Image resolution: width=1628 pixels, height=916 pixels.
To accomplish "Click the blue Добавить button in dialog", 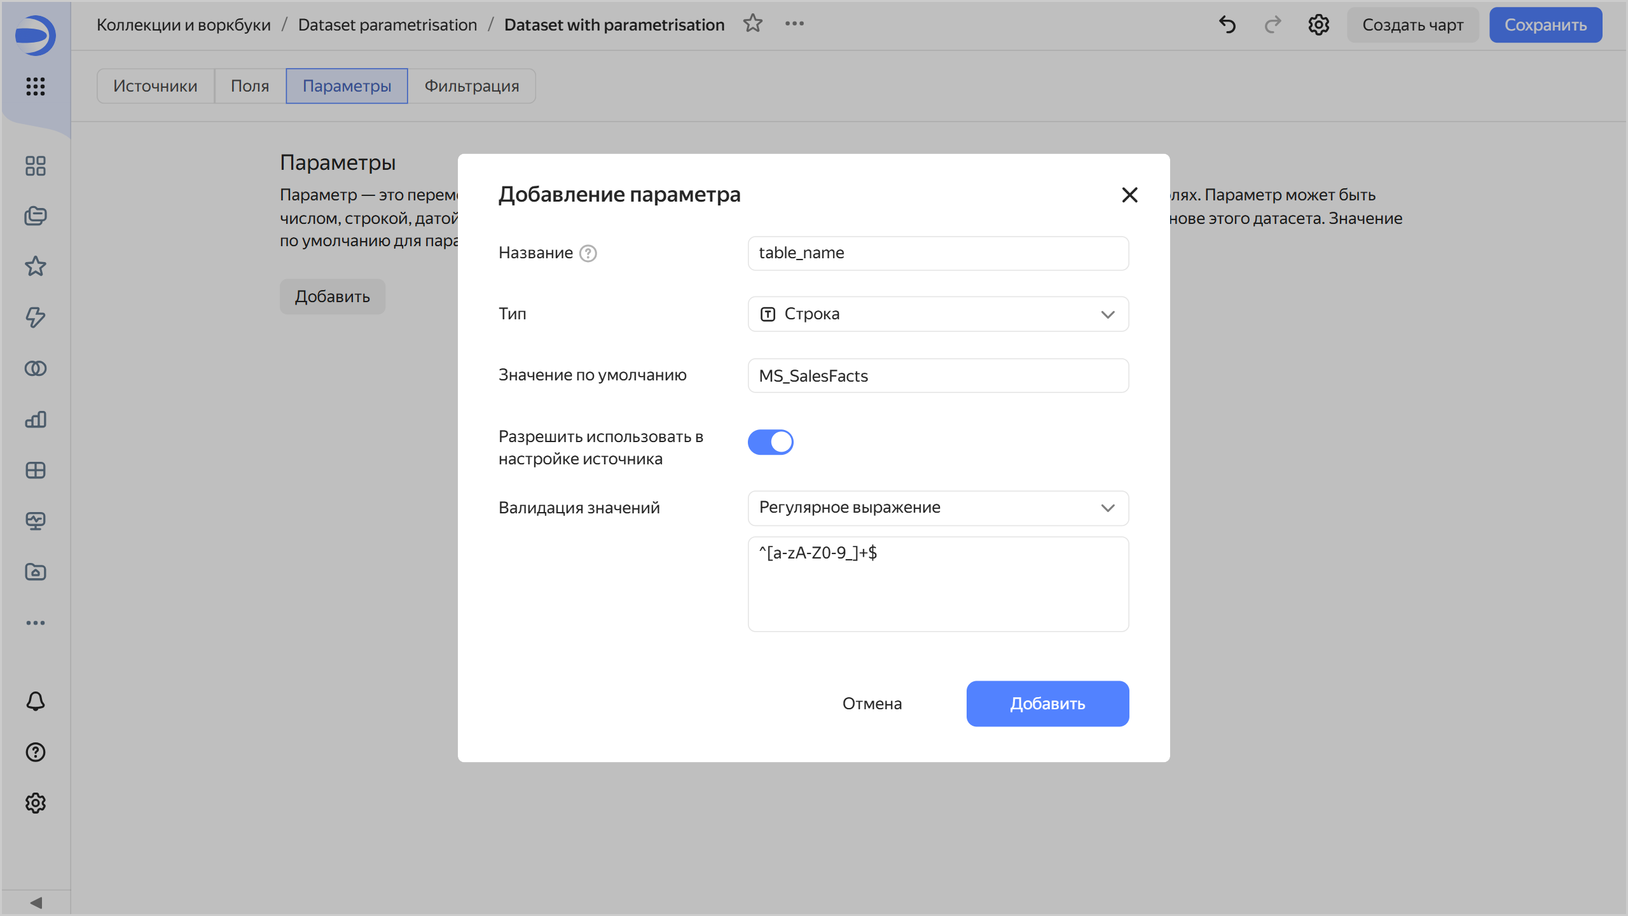I will pos(1047,704).
